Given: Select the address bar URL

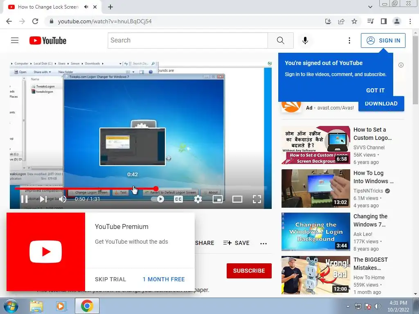Looking at the screenshot, I should click(x=105, y=21).
